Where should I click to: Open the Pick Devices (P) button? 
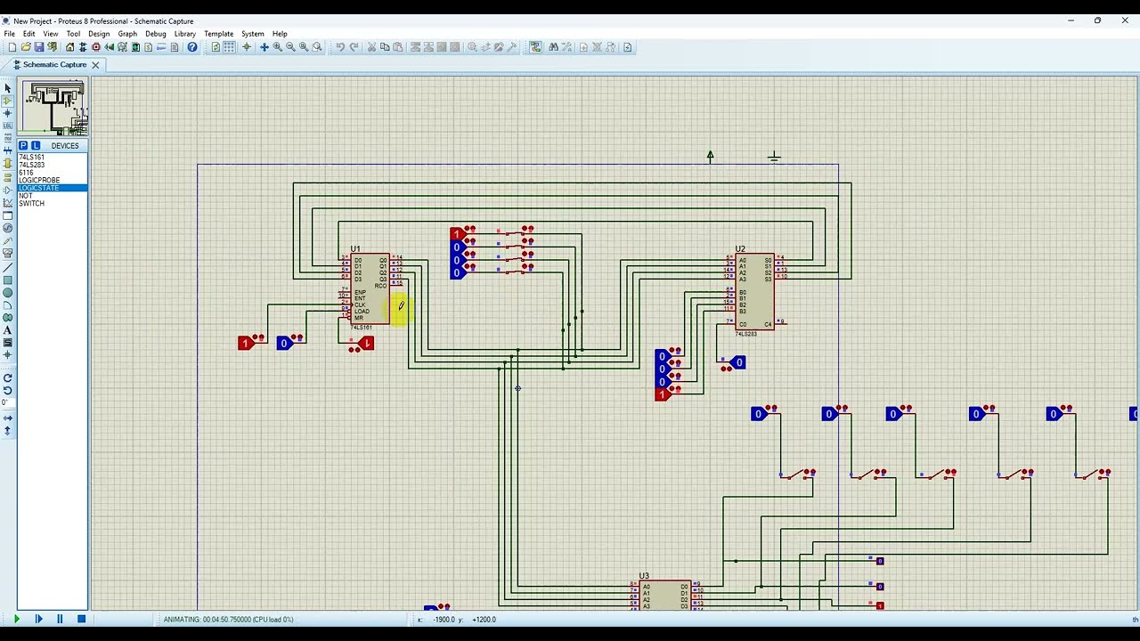point(24,145)
